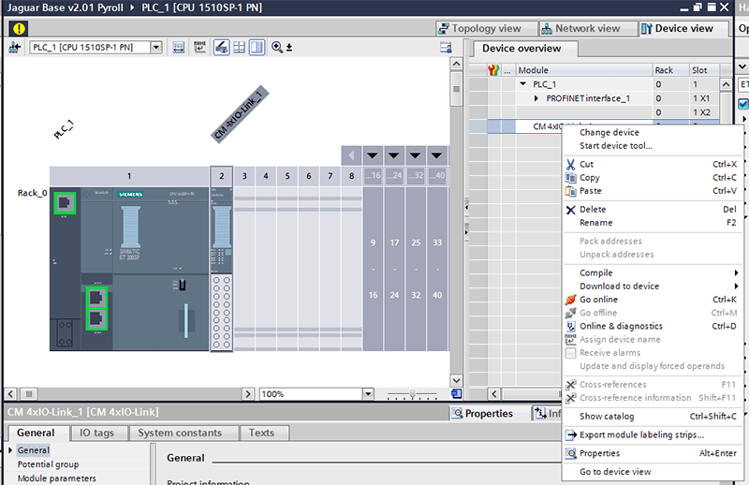The width and height of the screenshot is (749, 485).
Task: Click the Rack column header
Action: [670, 70]
